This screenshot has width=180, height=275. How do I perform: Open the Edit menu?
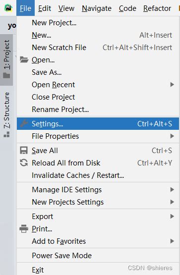(45, 8)
